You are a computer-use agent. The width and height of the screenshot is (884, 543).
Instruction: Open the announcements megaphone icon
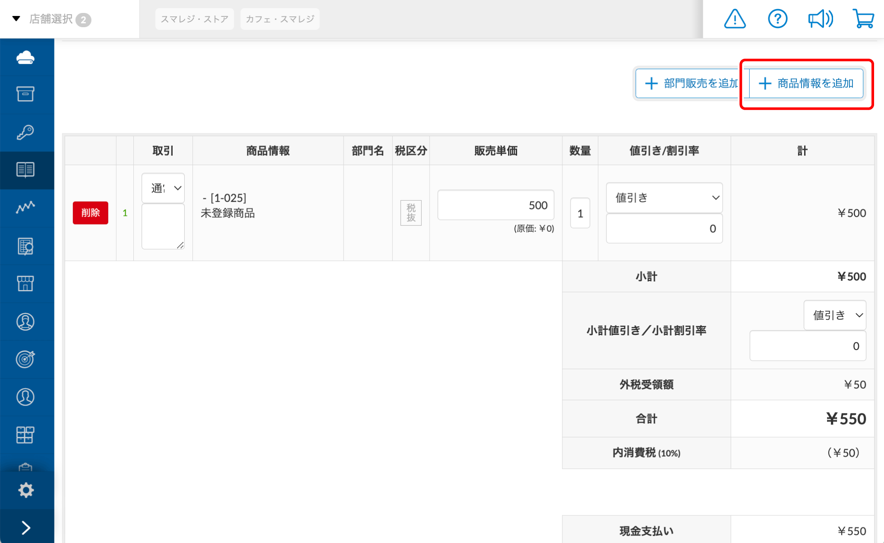820,19
